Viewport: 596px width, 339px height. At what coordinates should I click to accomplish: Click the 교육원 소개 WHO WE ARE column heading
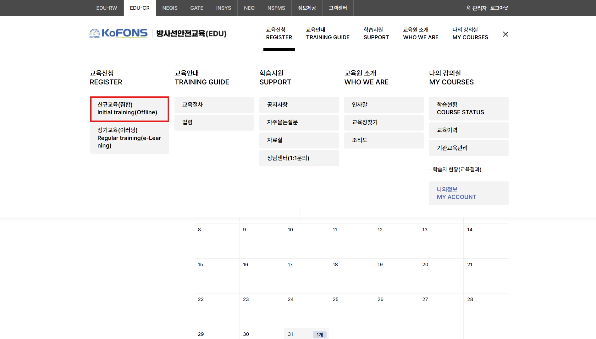(367, 78)
